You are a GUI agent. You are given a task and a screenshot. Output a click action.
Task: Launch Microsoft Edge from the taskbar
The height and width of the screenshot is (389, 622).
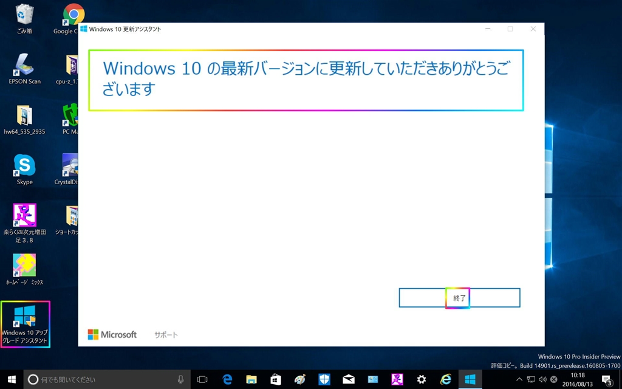(x=227, y=379)
